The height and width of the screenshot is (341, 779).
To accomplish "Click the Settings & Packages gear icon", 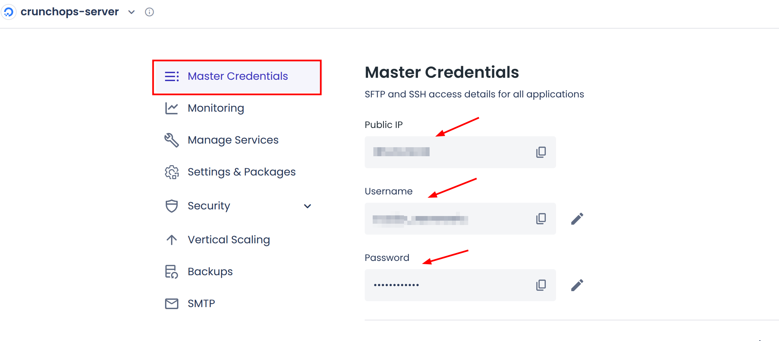I will (x=171, y=172).
